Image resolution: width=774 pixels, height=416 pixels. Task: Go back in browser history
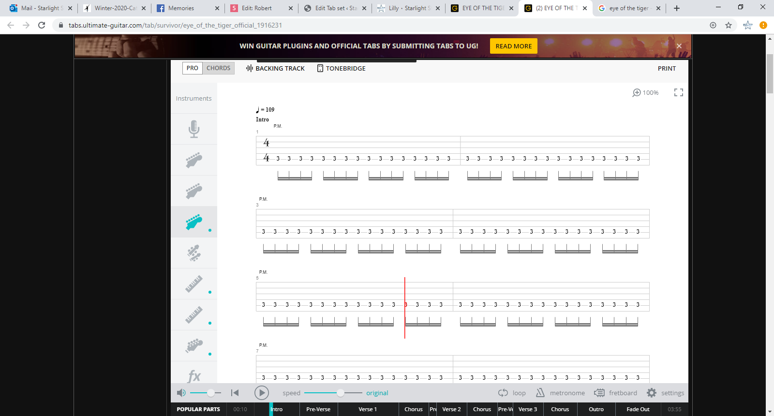point(11,25)
